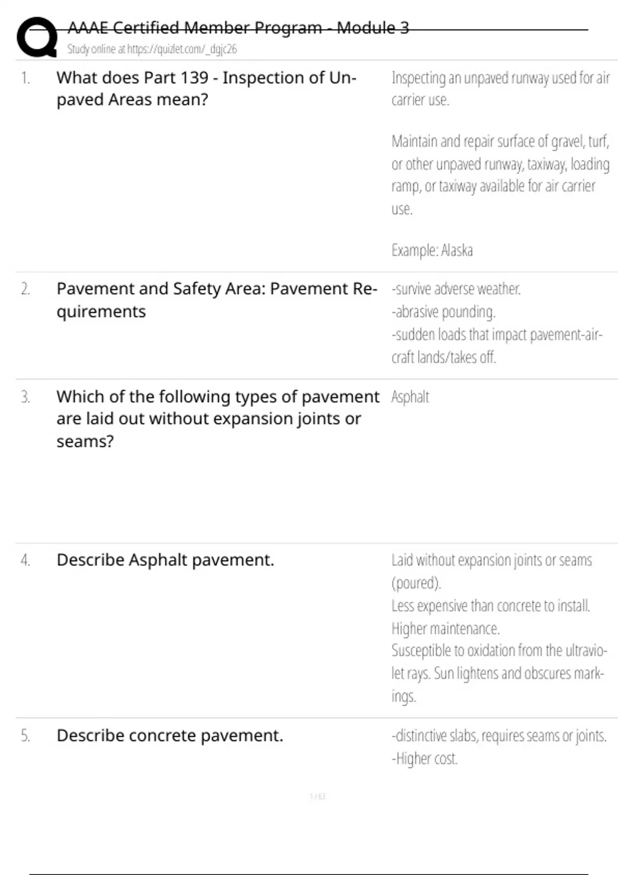Click the 'Asphalt' answer
Image resolution: width=618 pixels, height=875 pixels.
[410, 397]
